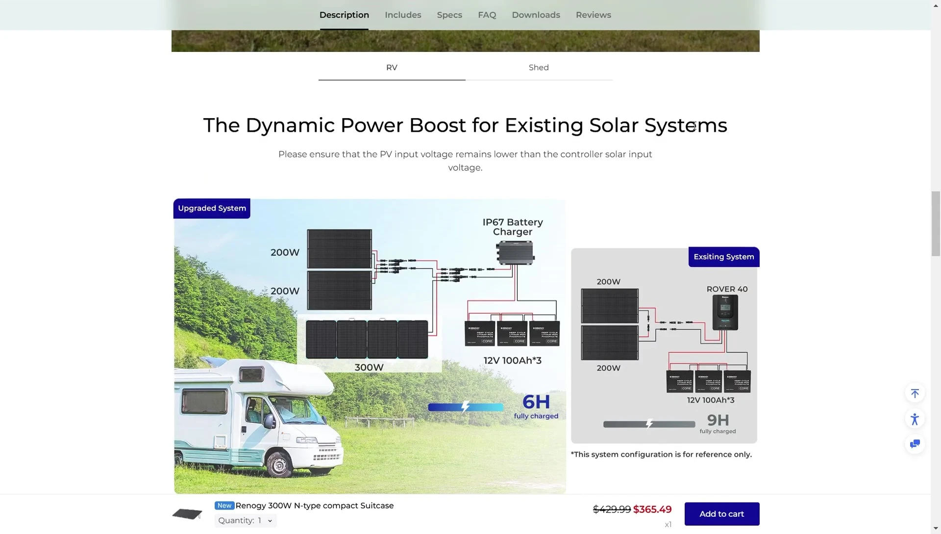
Task: Click the IP67 Battery Charger label
Action: [513, 227]
